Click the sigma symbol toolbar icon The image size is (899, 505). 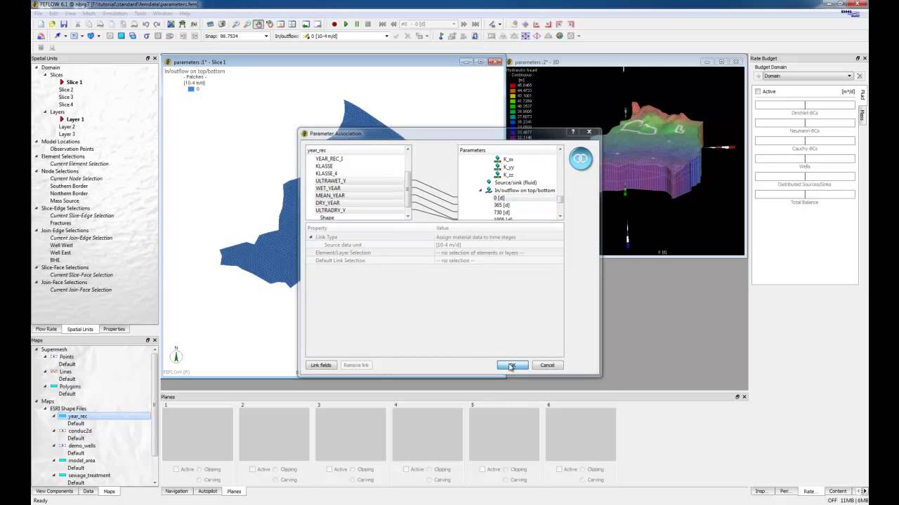(x=146, y=36)
